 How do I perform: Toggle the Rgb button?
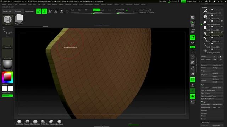pyautogui.click(x=79, y=10)
